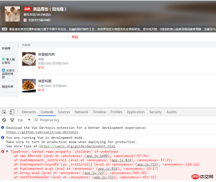Select the 商品 tab
The width and height of the screenshot is (216, 182).
(x=75, y=37)
